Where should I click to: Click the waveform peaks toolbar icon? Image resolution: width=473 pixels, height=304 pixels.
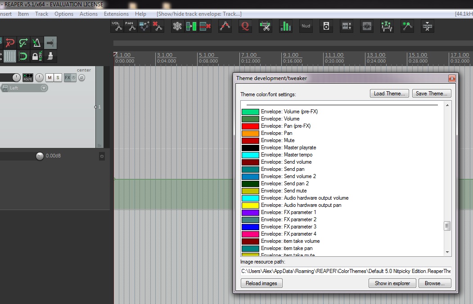387,27
